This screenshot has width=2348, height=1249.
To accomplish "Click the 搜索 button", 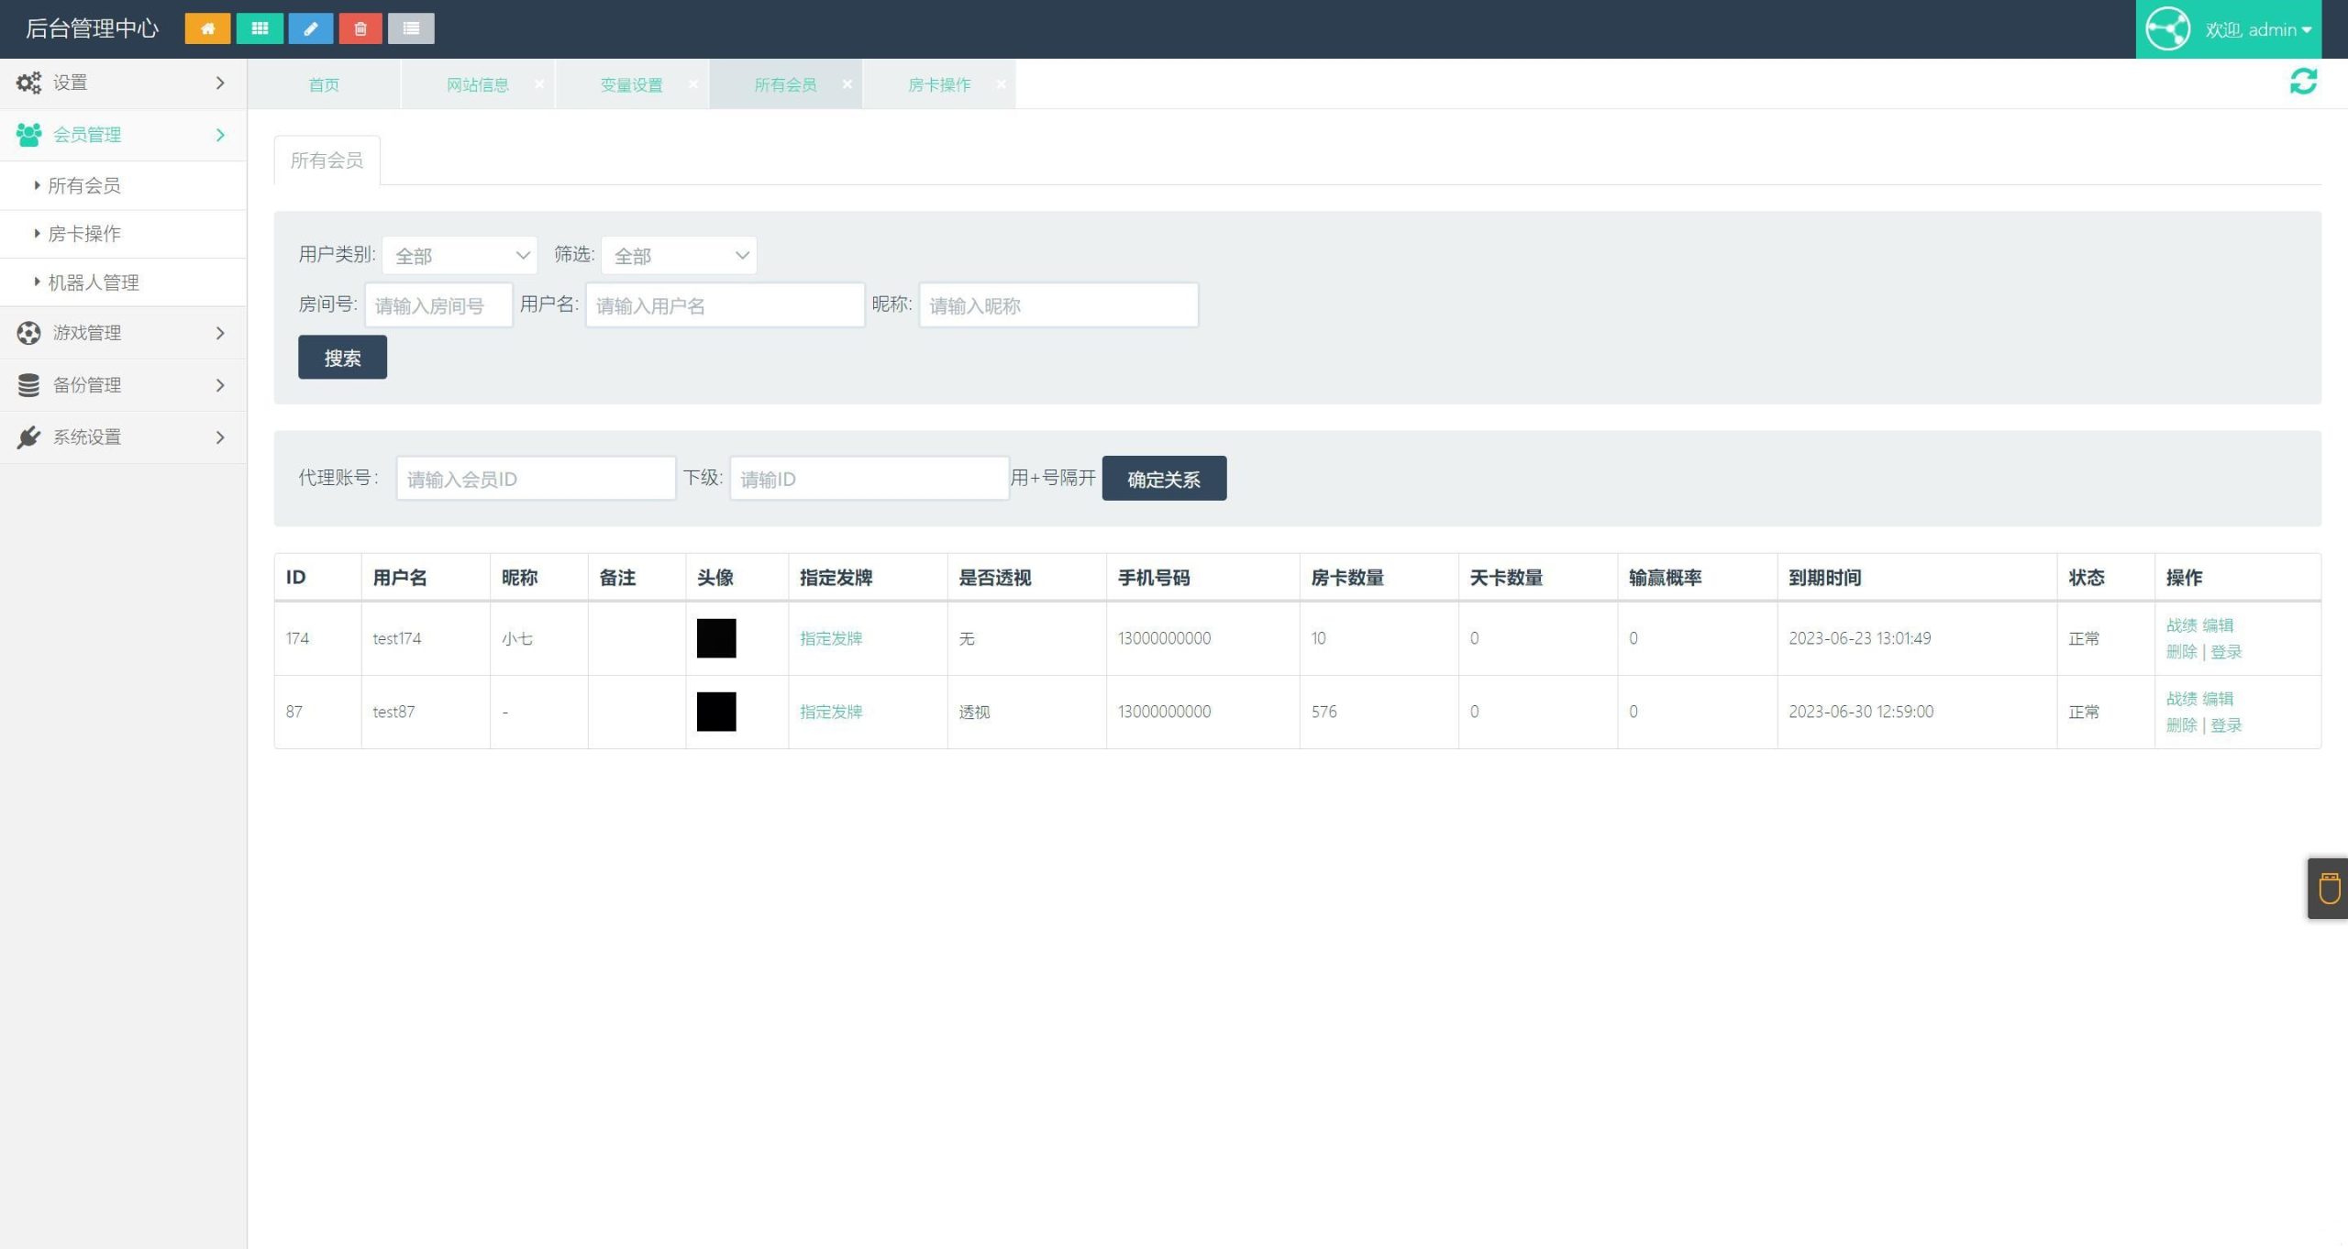I will click(342, 358).
